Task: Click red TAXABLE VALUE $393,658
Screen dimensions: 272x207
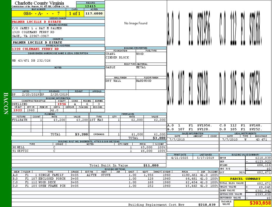Action: pyautogui.click(x=260, y=203)
